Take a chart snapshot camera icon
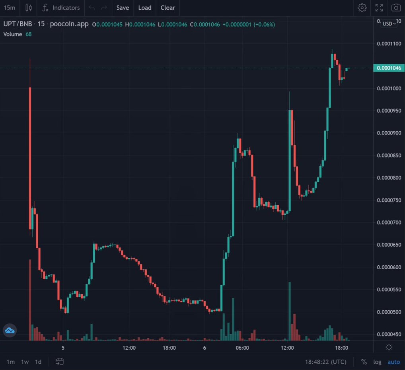405x370 pixels. 396,8
